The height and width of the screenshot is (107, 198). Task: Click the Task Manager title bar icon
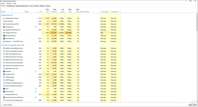pyautogui.click(x=1, y=1)
